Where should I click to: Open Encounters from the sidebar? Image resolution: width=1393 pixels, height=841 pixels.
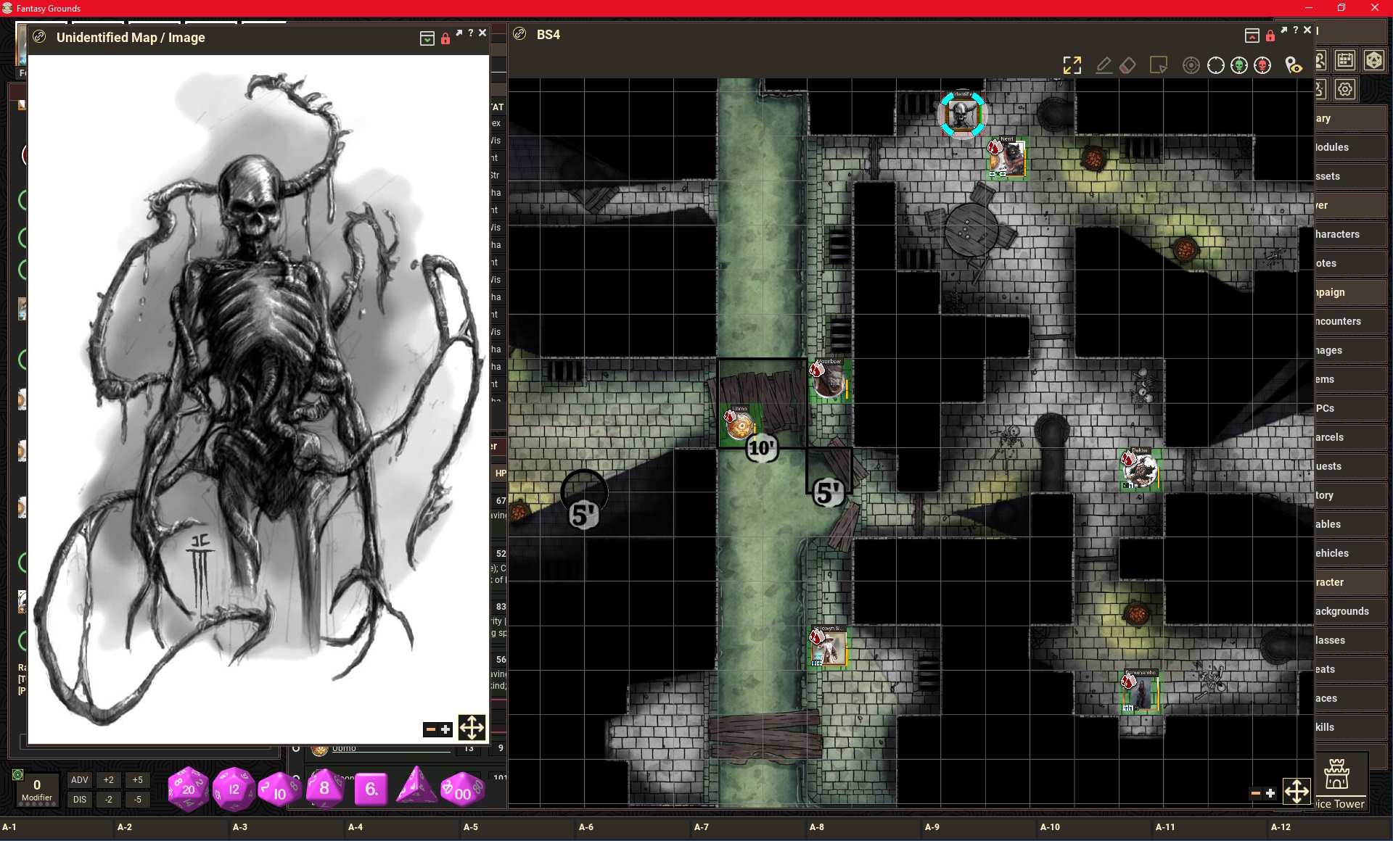1351,321
